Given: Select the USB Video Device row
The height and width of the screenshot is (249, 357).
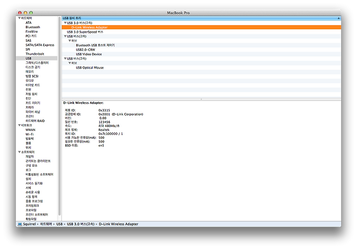Looking at the screenshot, I should pos(201,54).
